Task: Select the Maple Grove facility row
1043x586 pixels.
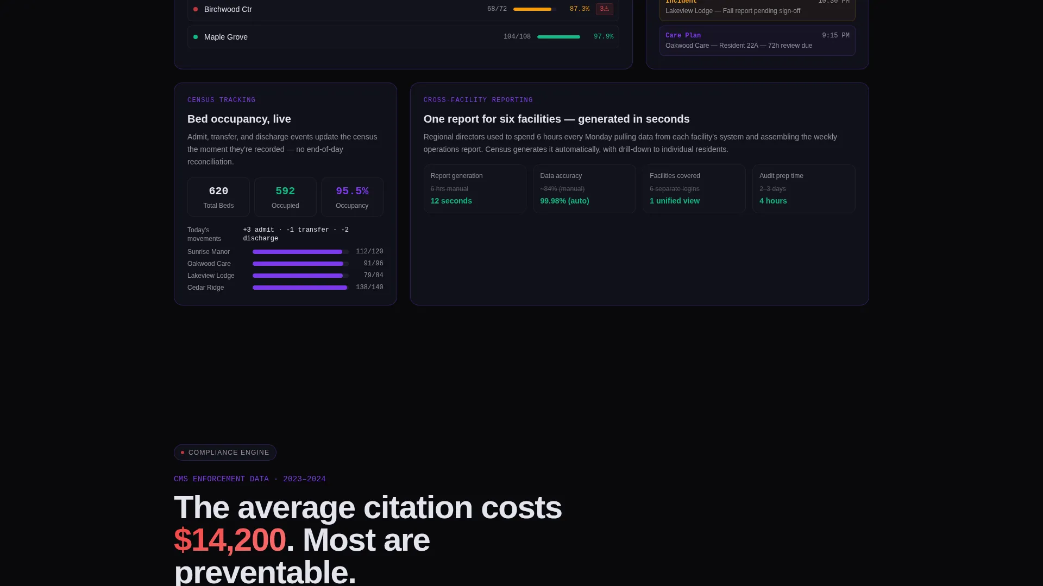Action: 403,37
